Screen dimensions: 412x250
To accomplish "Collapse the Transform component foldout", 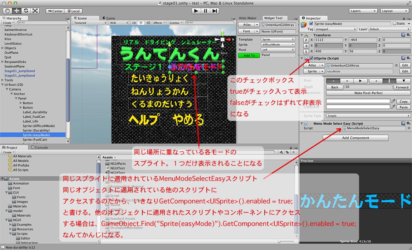I will pos(302,35).
